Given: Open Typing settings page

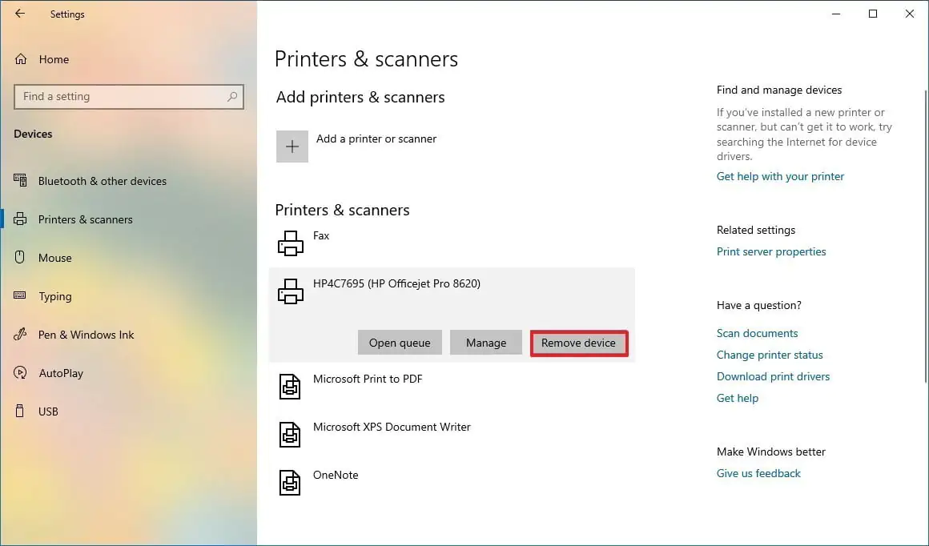Looking at the screenshot, I should [x=54, y=296].
